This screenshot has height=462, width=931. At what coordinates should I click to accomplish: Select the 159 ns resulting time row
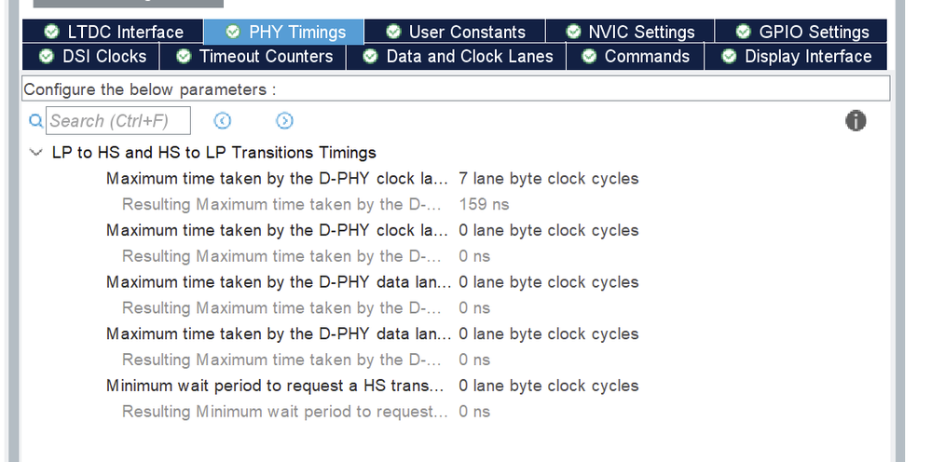[484, 204]
